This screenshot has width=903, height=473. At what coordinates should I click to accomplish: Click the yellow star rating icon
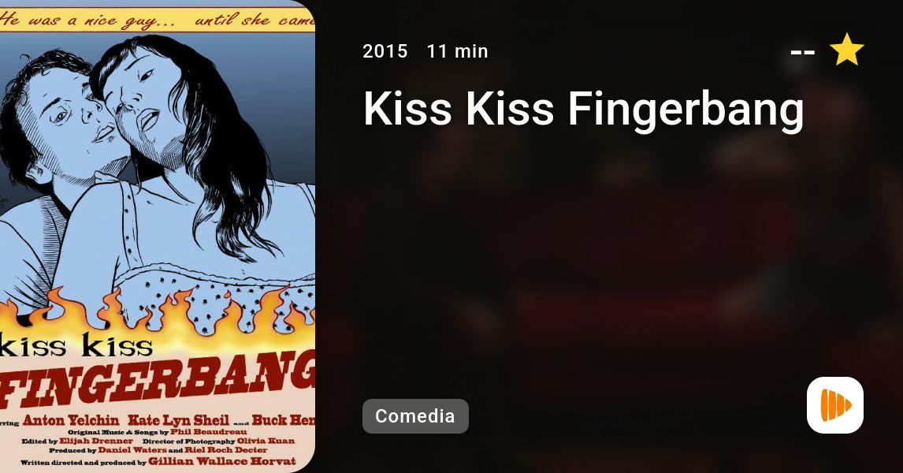pos(846,50)
